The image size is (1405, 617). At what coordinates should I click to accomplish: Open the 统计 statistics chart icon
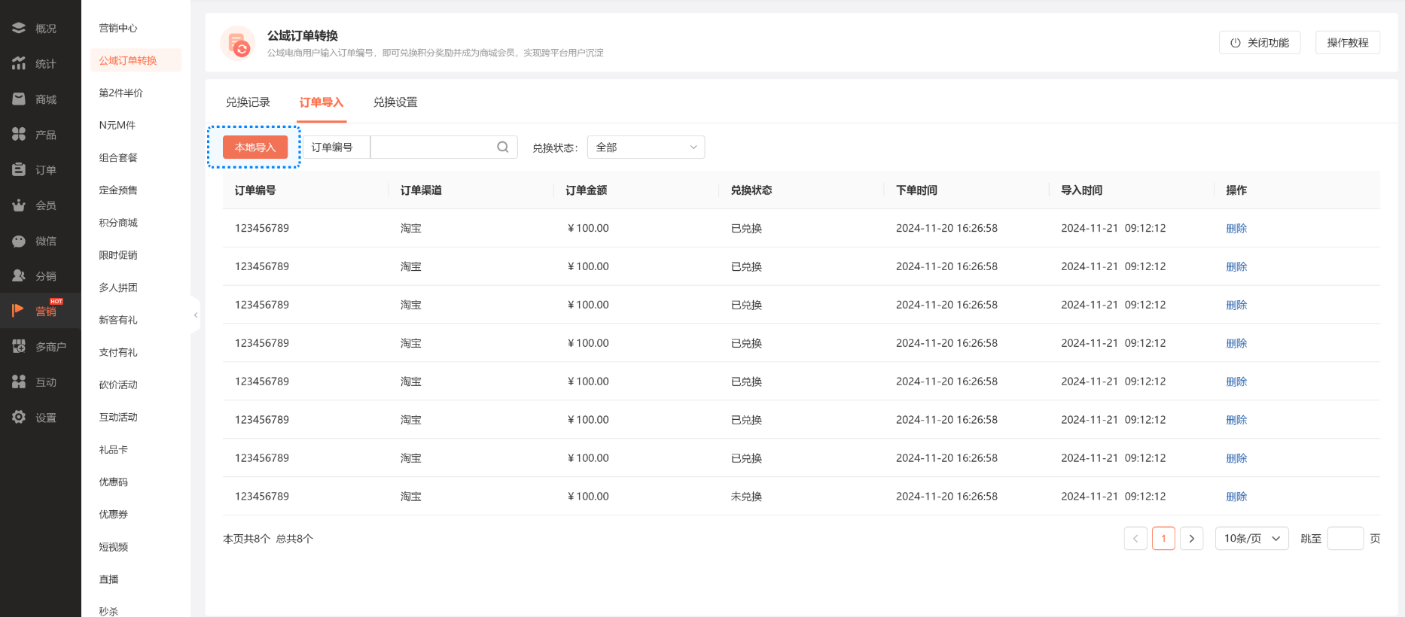point(19,64)
